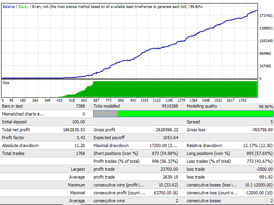Select Ticks modelled value 9519288
274x205 pixels.
click(x=170, y=106)
